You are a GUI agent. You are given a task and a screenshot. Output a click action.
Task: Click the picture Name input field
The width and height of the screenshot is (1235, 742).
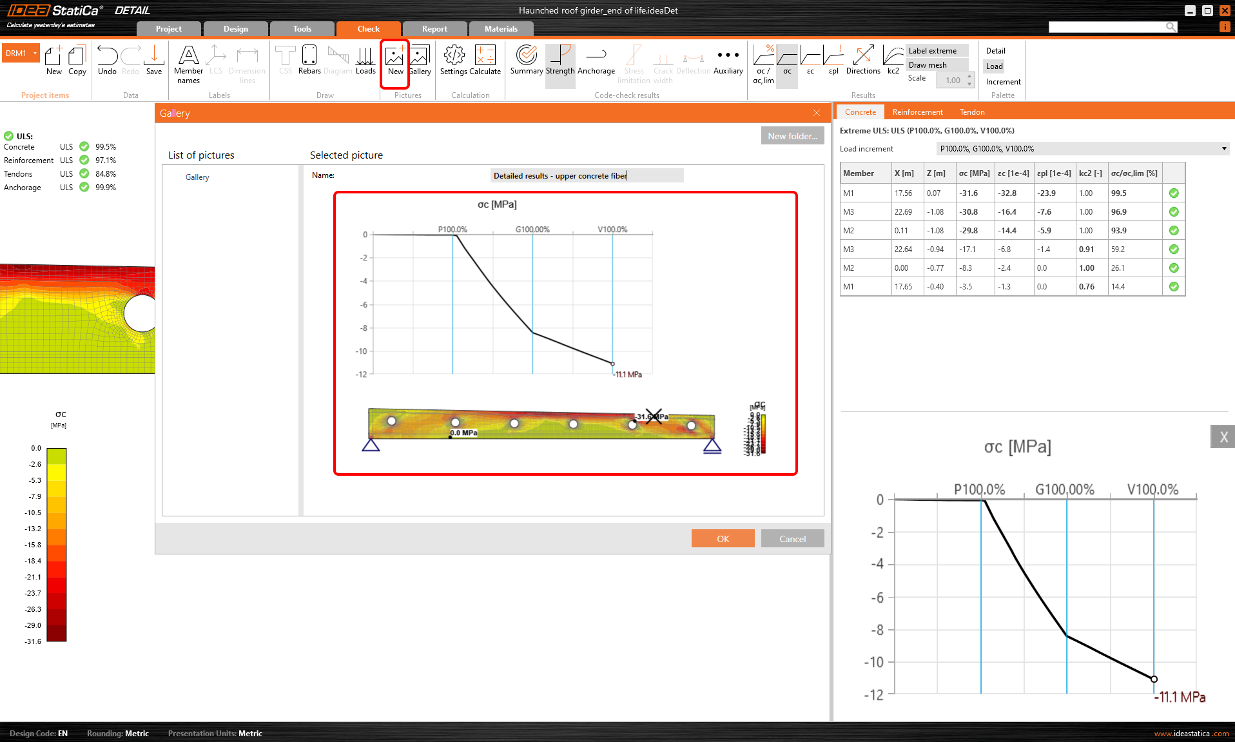(587, 176)
